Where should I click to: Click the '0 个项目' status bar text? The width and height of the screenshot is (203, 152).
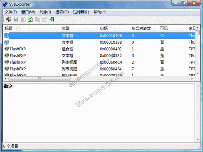click(11, 146)
